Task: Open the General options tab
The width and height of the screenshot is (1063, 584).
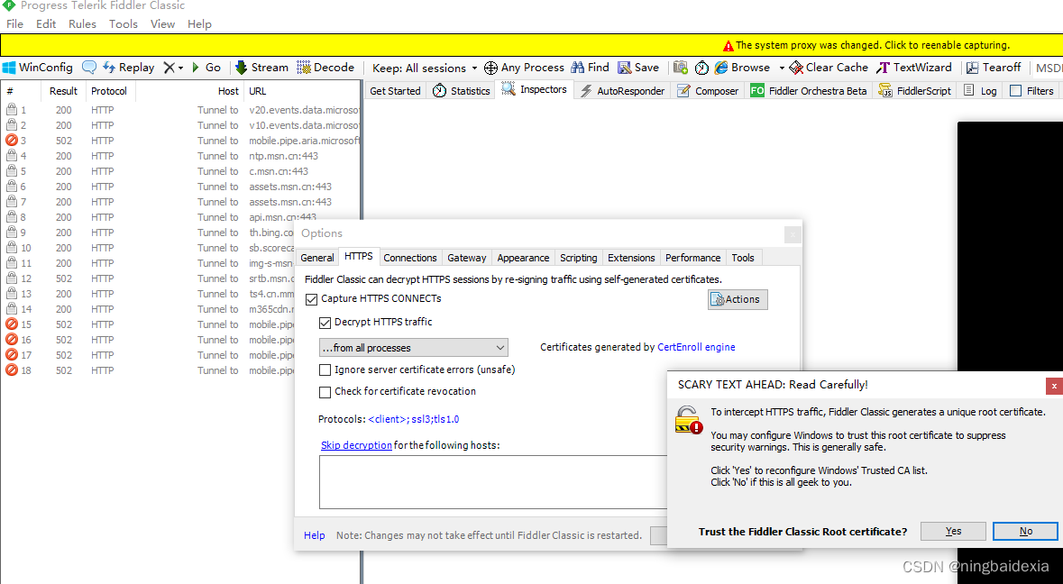Action: (317, 258)
